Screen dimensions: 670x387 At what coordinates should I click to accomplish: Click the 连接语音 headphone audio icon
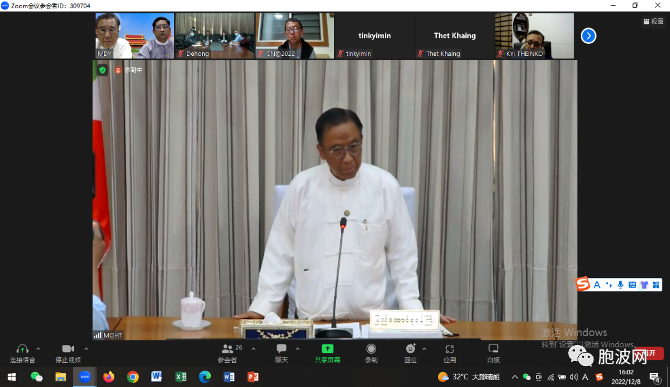[x=22, y=349]
